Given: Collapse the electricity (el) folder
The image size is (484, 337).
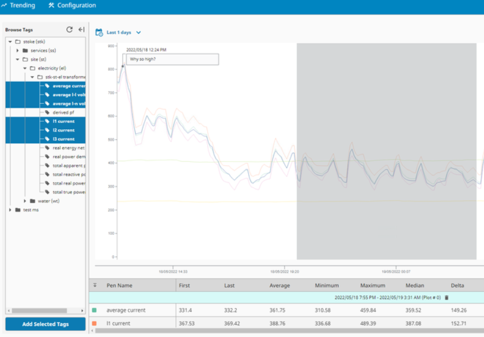Looking at the screenshot, I should coord(25,68).
